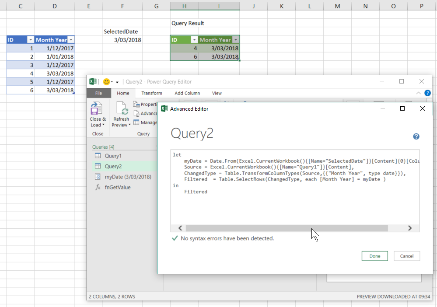Click ID 6 cell in Query Result table

[x=184, y=56]
